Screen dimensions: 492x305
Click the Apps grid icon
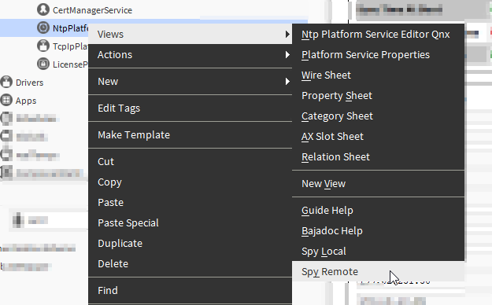(x=6, y=101)
